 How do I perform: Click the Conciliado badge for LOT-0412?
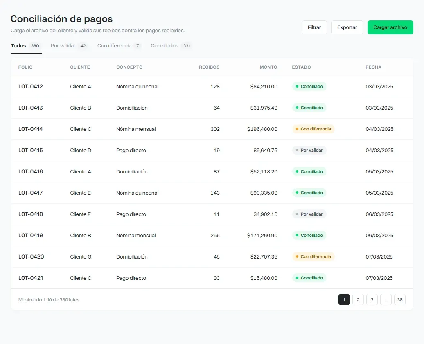click(309, 86)
